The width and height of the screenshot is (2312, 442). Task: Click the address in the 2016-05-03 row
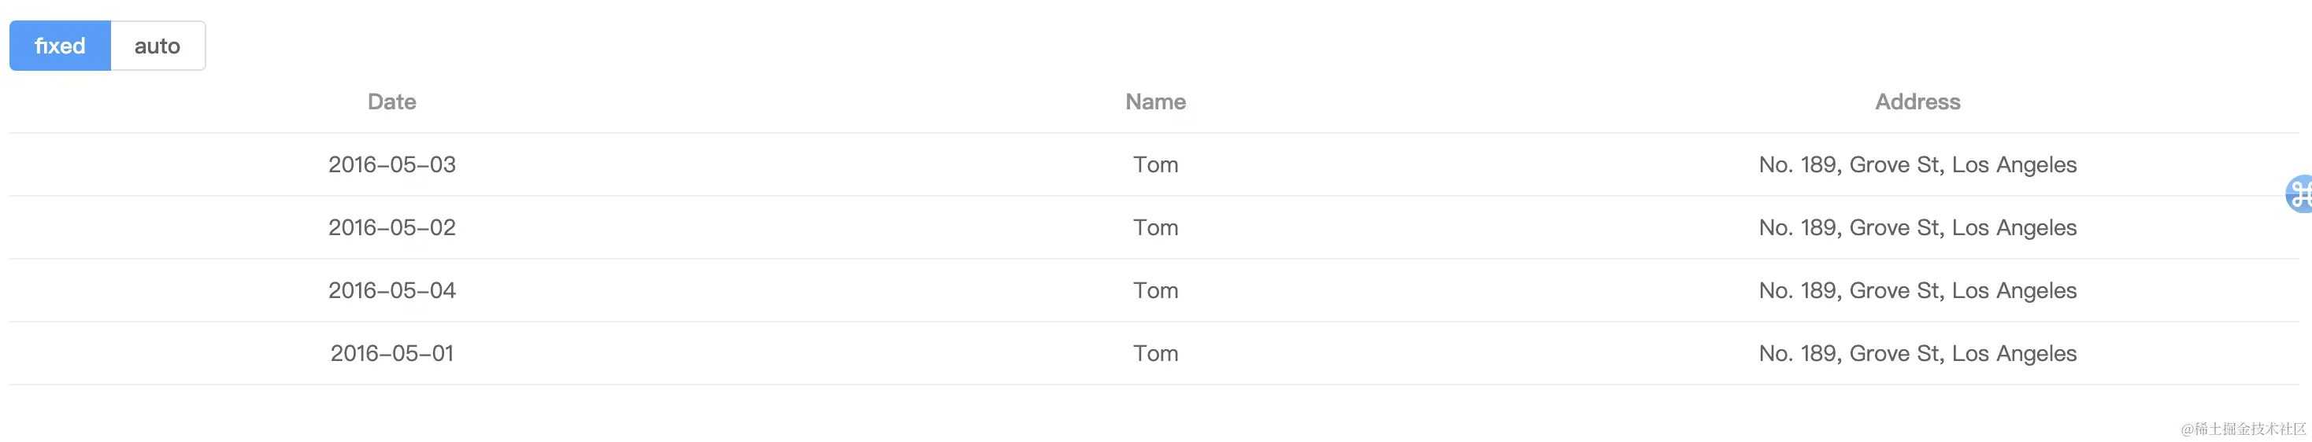pyautogui.click(x=1918, y=165)
